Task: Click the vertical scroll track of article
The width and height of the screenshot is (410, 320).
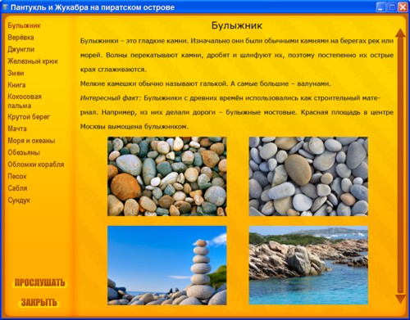Action: (400, 166)
